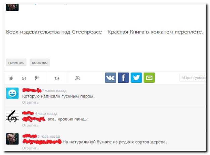Click comment text 'Которую написали гусиным пером.'

click(x=58, y=96)
